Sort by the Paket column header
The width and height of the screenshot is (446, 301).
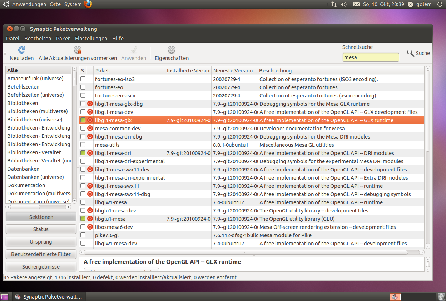click(129, 70)
